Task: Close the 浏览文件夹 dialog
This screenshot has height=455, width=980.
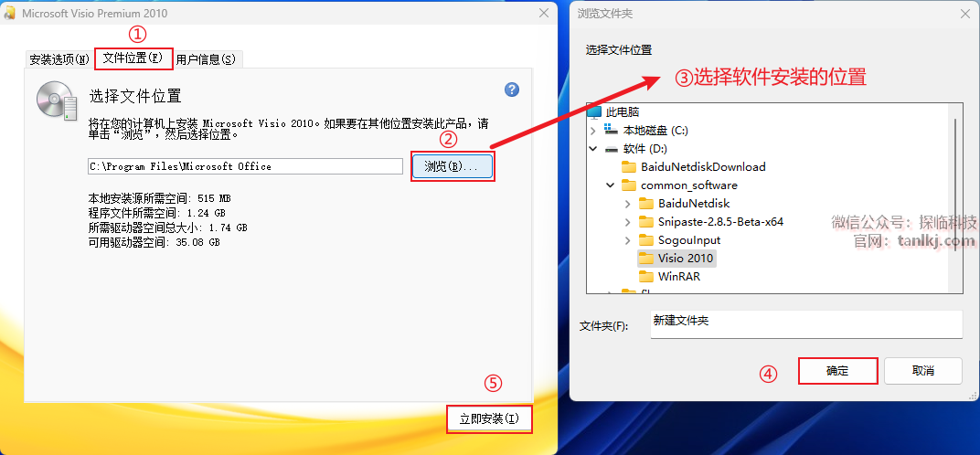Action: pyautogui.click(x=966, y=13)
